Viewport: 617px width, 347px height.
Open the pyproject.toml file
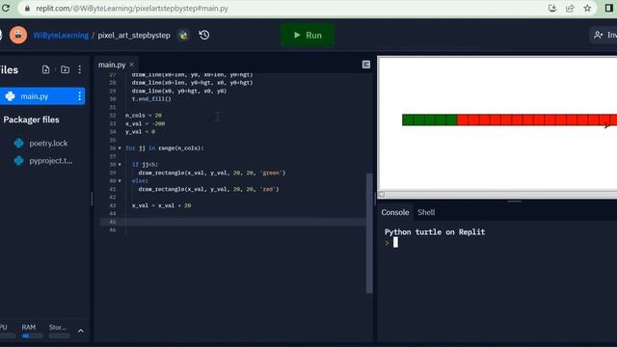click(x=50, y=161)
